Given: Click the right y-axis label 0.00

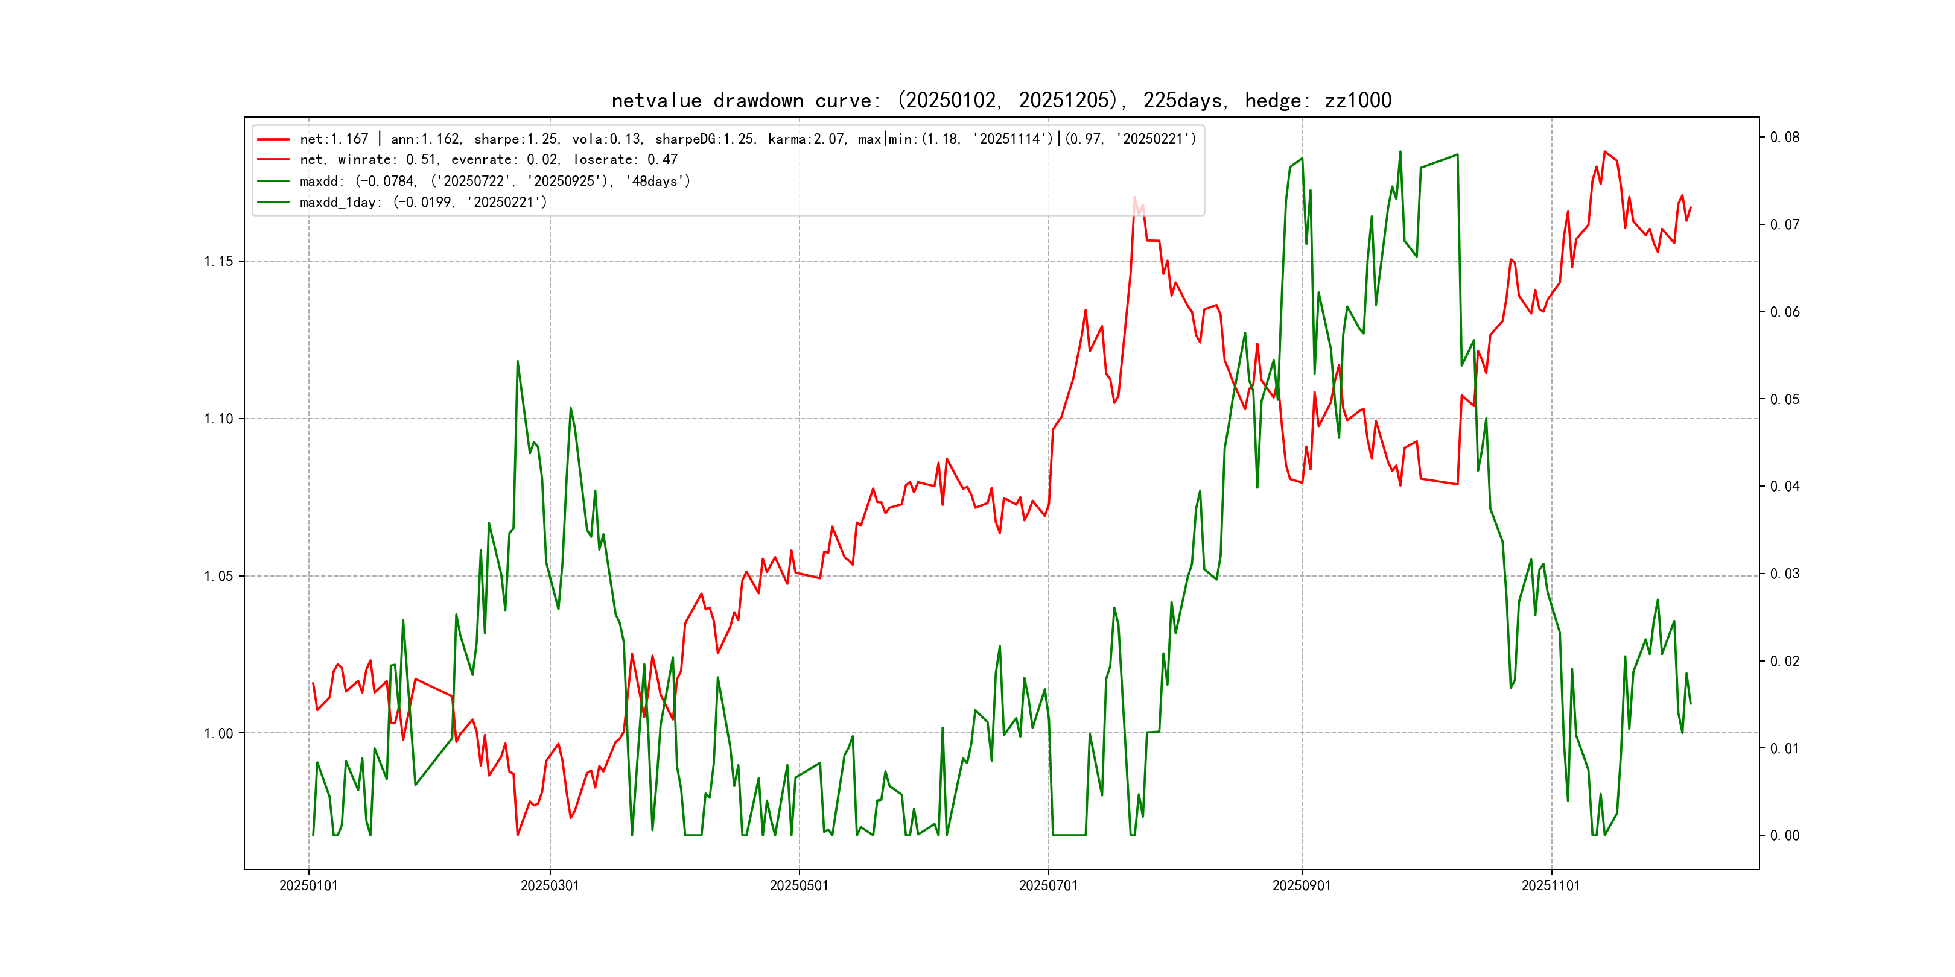Looking at the screenshot, I should tap(1784, 836).
